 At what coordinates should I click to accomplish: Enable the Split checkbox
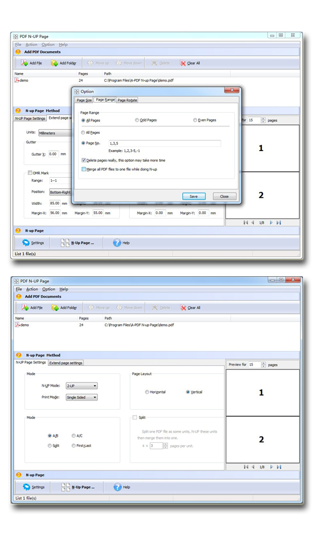click(135, 418)
